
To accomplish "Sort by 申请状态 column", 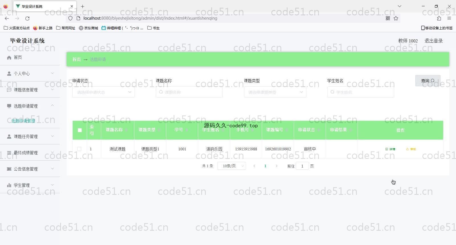I will point(319,130).
